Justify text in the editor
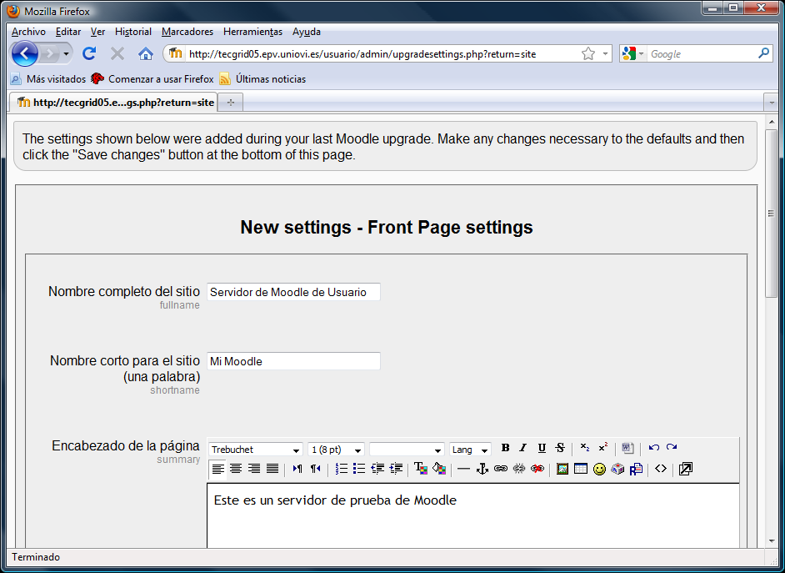785x573 pixels. tap(272, 469)
